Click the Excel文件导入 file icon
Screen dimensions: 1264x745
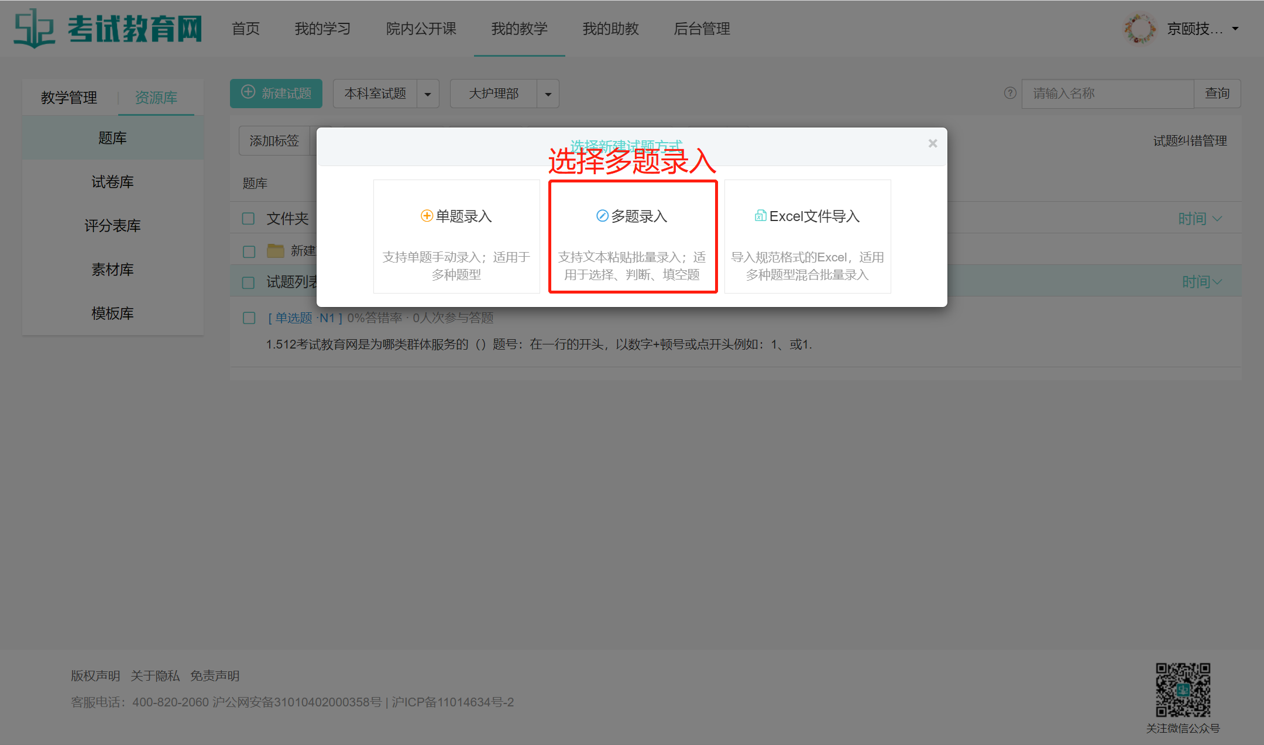pos(760,216)
